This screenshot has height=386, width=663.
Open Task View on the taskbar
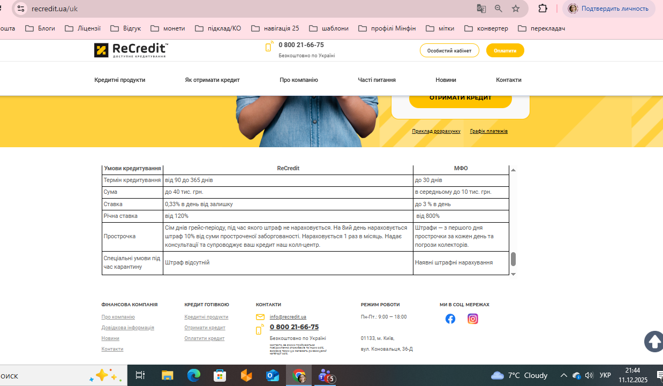pos(140,376)
